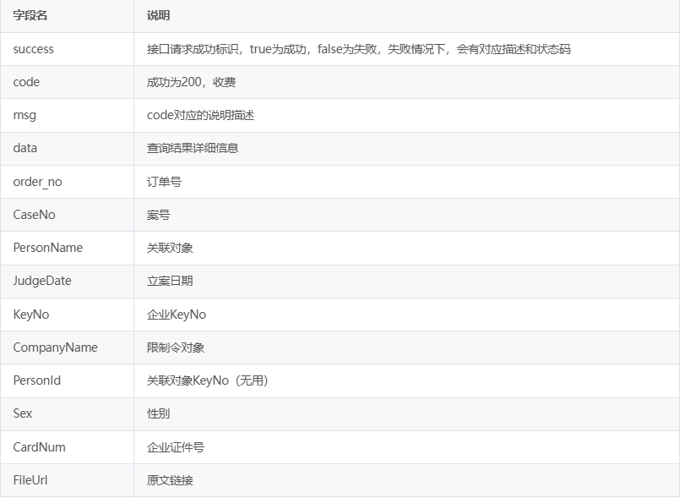Click the 原文链接 description text
The width and height of the screenshot is (680, 498).
170,480
